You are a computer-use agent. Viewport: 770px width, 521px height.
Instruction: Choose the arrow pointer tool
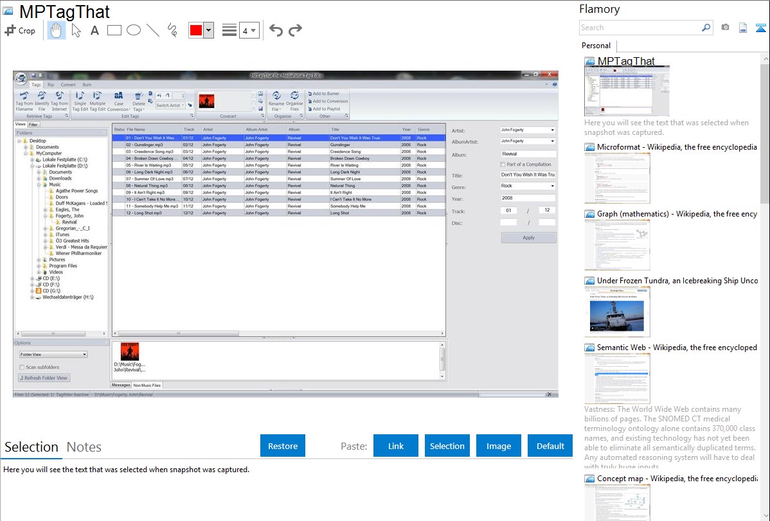[76, 30]
